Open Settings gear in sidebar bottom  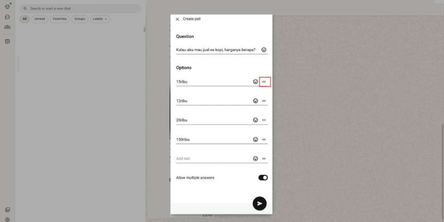pyautogui.click(x=8, y=219)
